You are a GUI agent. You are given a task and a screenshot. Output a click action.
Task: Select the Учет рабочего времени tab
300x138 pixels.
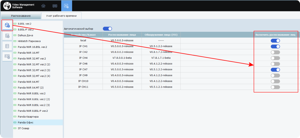coord(61,16)
